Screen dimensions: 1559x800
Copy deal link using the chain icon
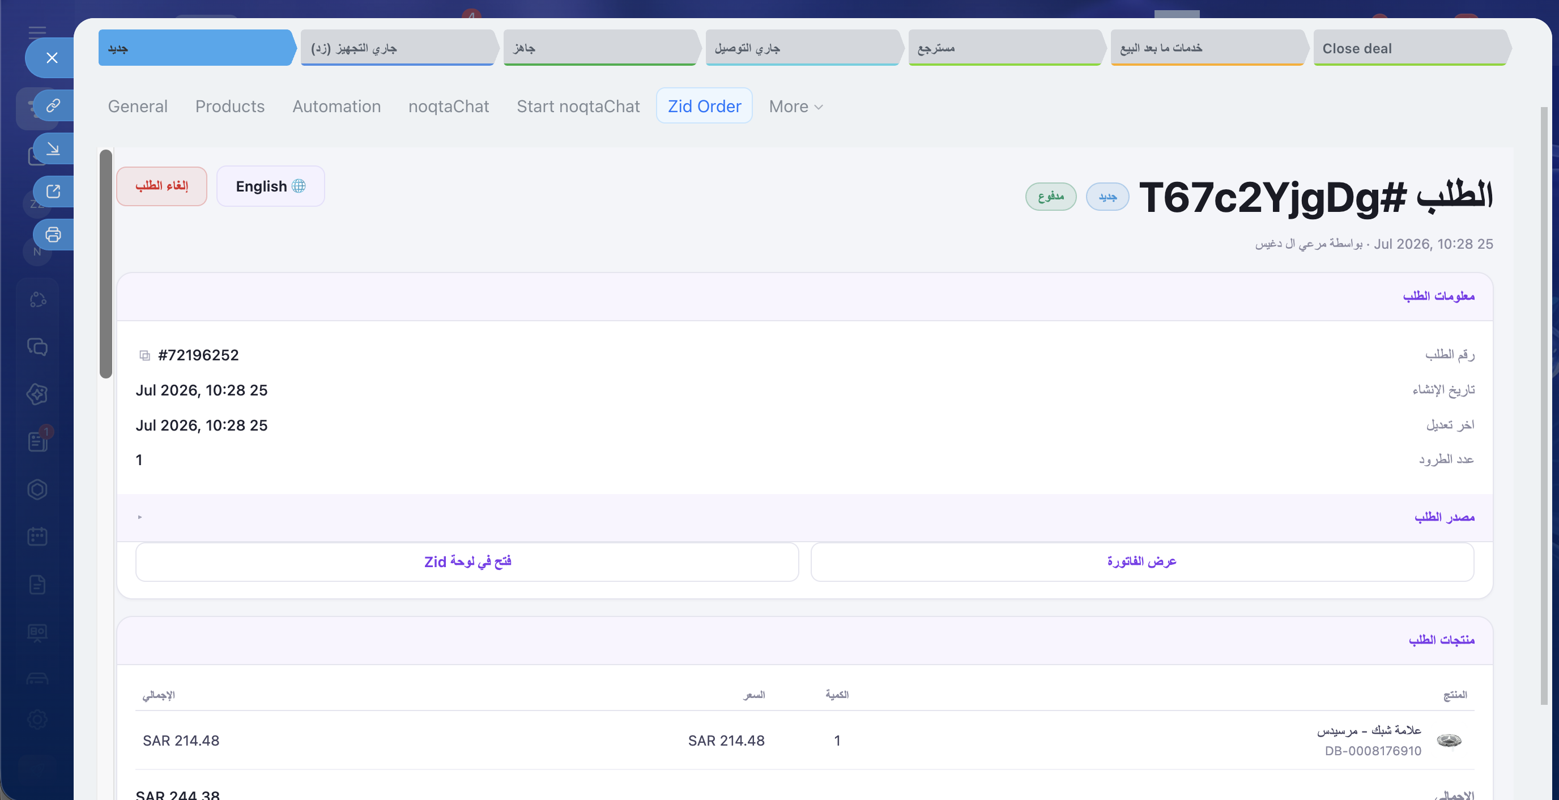53,105
